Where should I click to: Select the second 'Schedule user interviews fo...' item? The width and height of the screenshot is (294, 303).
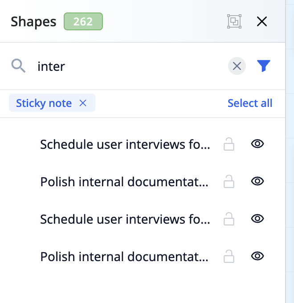(125, 219)
